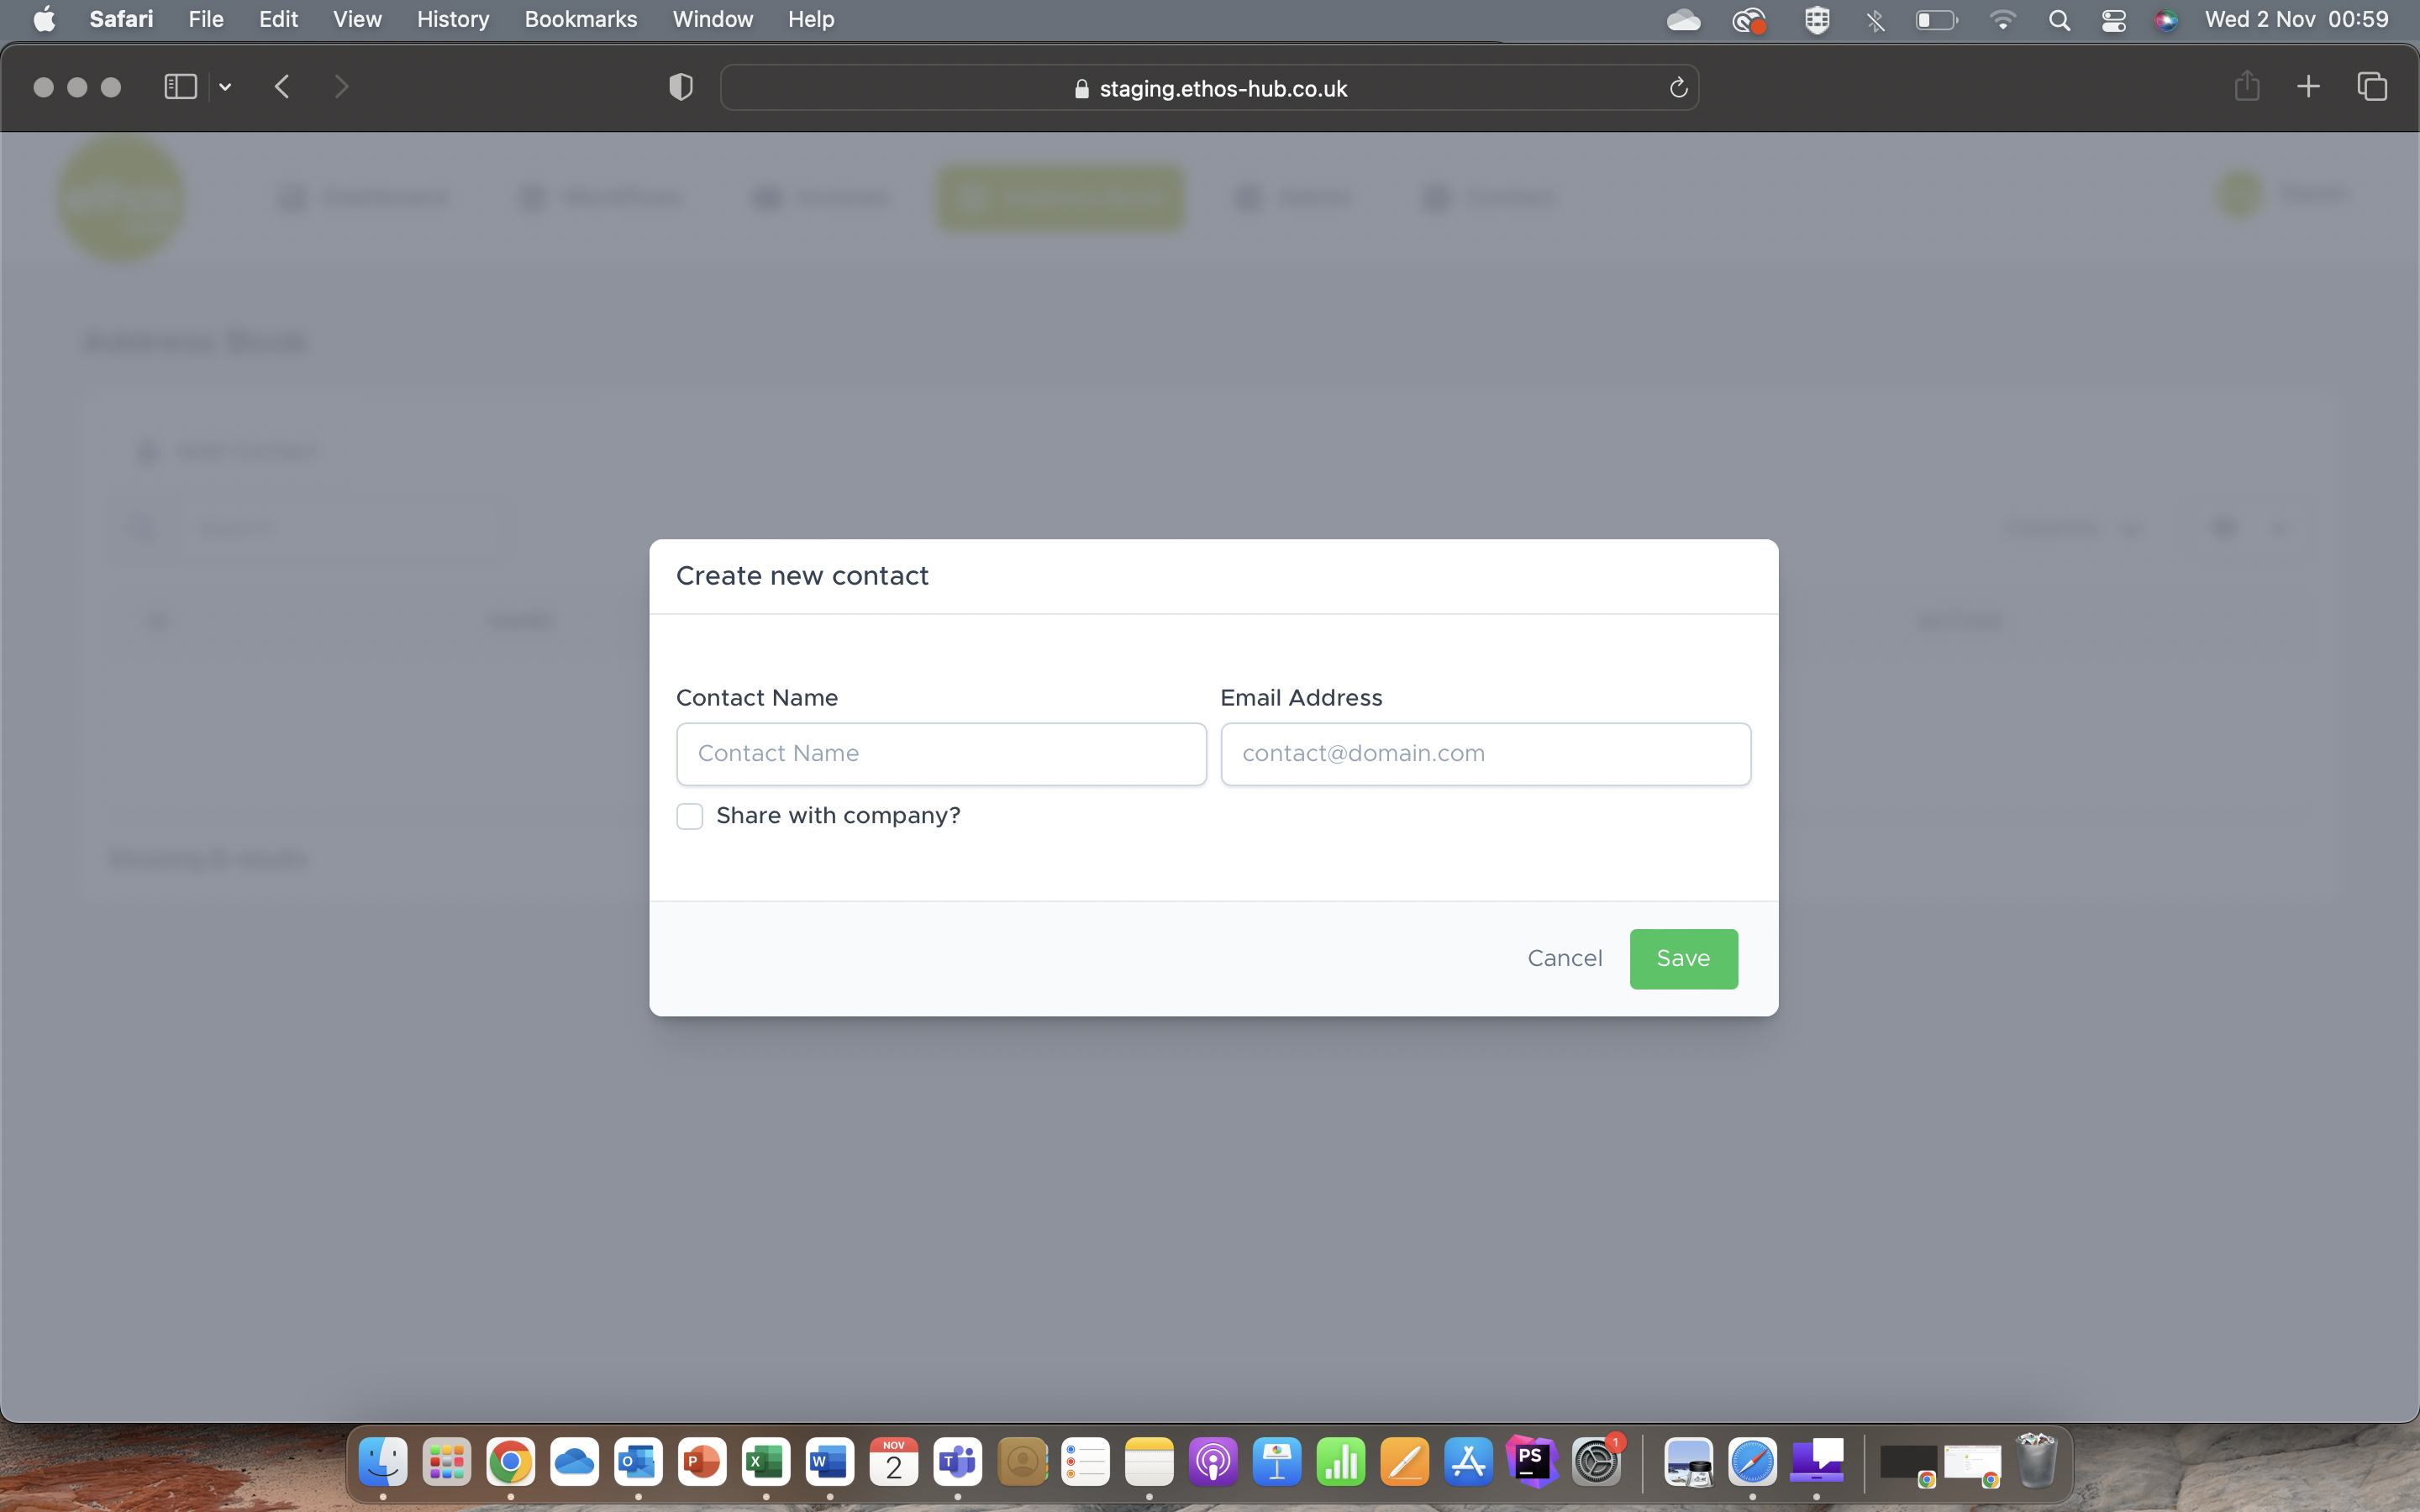Tick the Share with company checkbox
The width and height of the screenshot is (2420, 1512).
pos(690,816)
